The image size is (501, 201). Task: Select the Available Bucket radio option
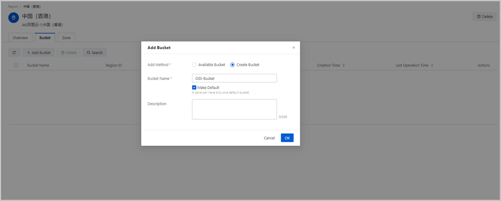[x=194, y=65]
